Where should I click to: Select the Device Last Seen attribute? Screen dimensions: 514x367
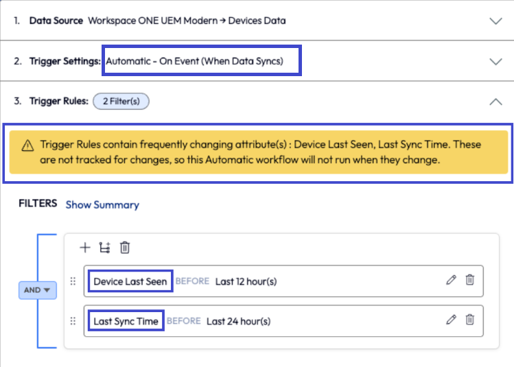(130, 281)
